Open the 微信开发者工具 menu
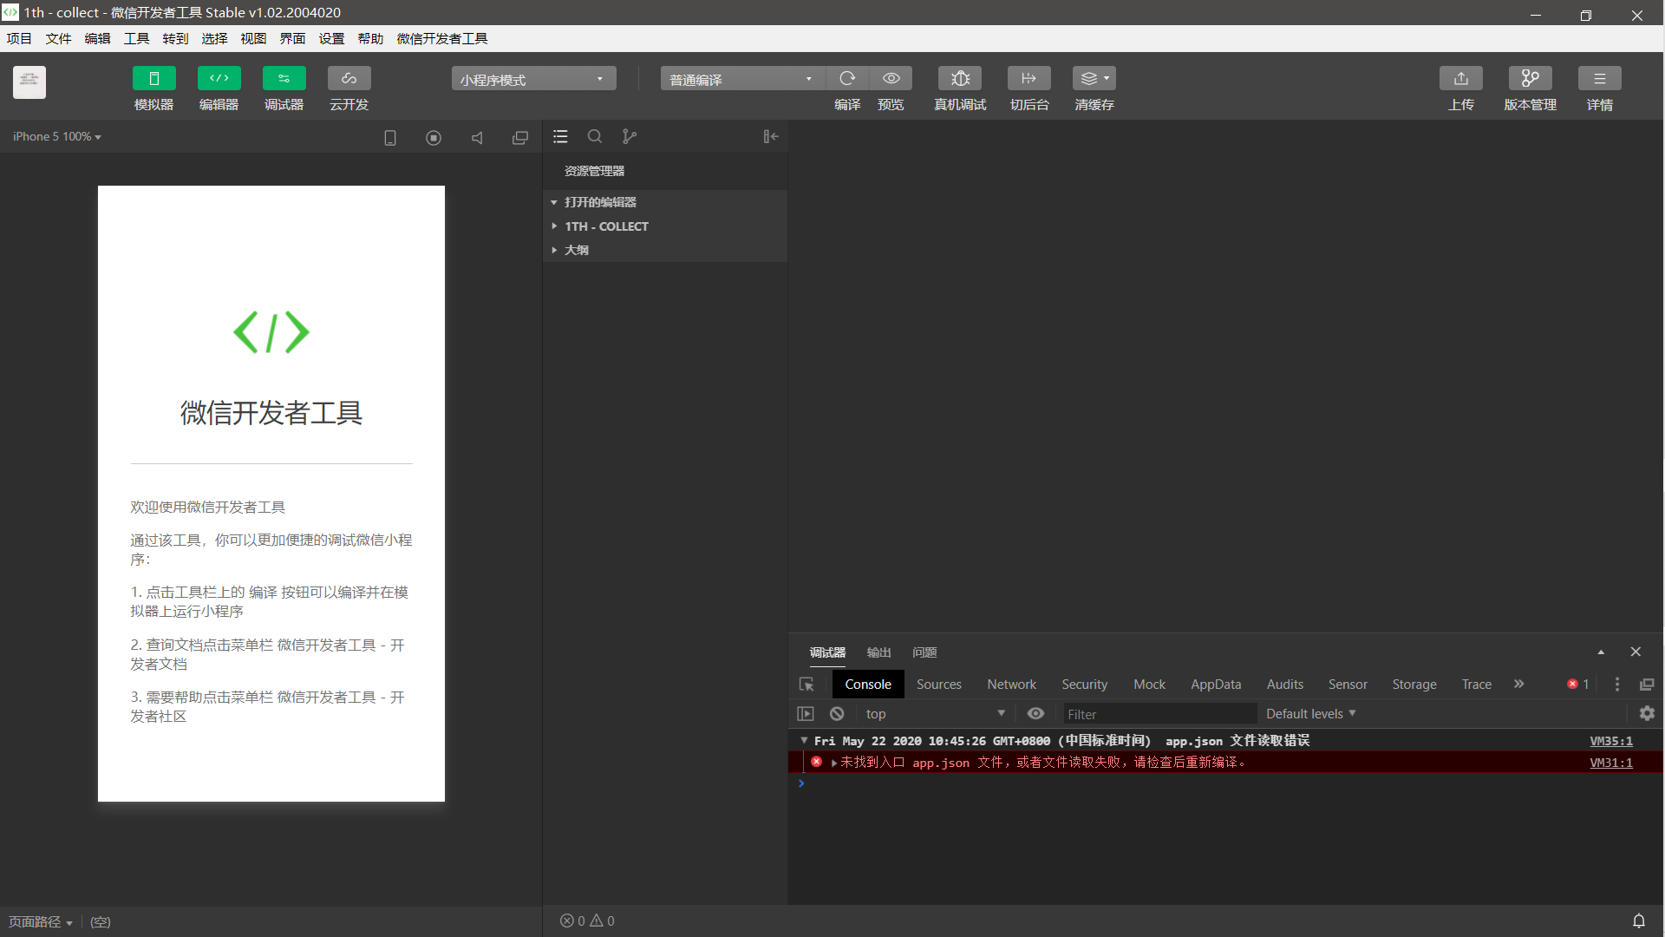The width and height of the screenshot is (1665, 937). point(442,39)
